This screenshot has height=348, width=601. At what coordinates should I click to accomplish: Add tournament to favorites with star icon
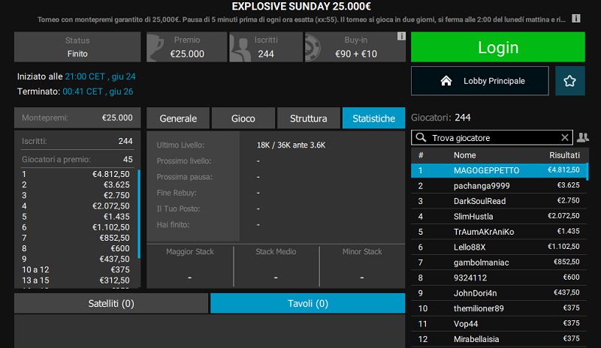coord(570,81)
